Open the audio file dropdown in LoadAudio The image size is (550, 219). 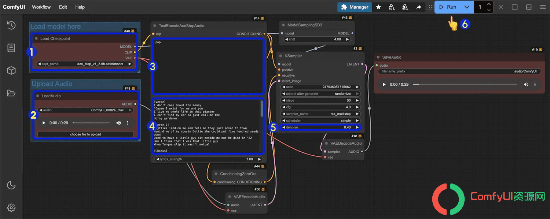[x=85, y=110]
